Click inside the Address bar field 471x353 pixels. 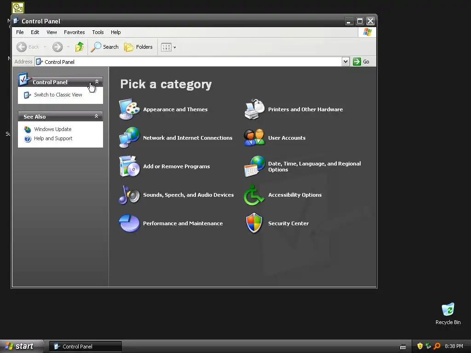tap(188, 62)
